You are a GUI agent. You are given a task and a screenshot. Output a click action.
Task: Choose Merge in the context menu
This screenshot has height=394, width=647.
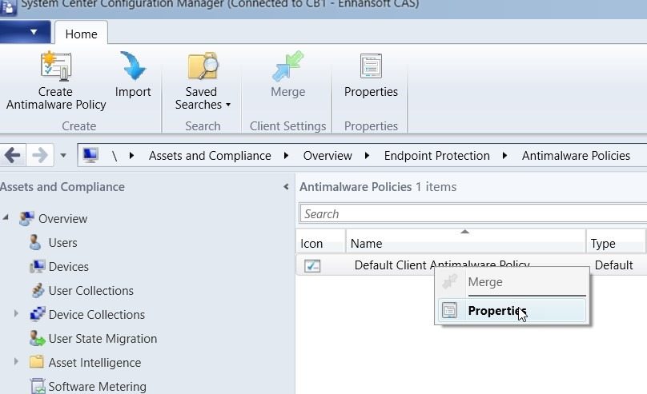click(x=513, y=282)
